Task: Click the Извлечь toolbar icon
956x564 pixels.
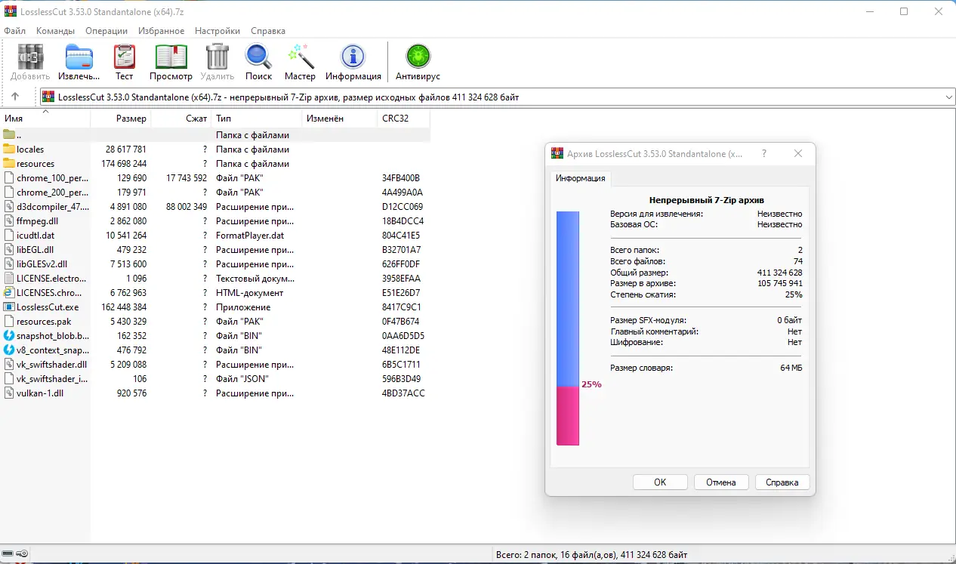Action: tap(79, 57)
